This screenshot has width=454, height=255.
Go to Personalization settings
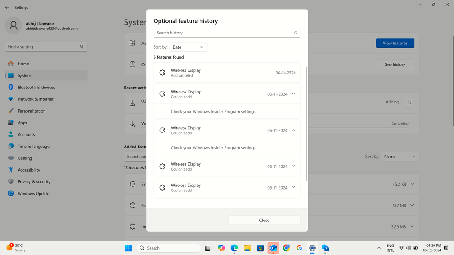pyautogui.click(x=46, y=111)
